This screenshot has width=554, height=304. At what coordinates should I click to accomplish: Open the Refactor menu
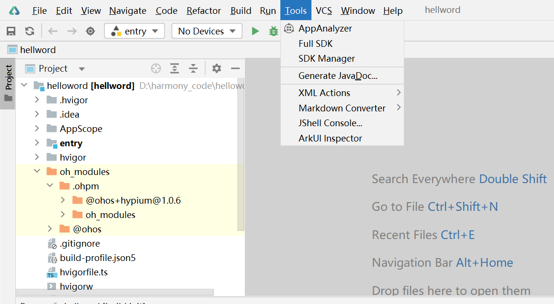pos(204,11)
